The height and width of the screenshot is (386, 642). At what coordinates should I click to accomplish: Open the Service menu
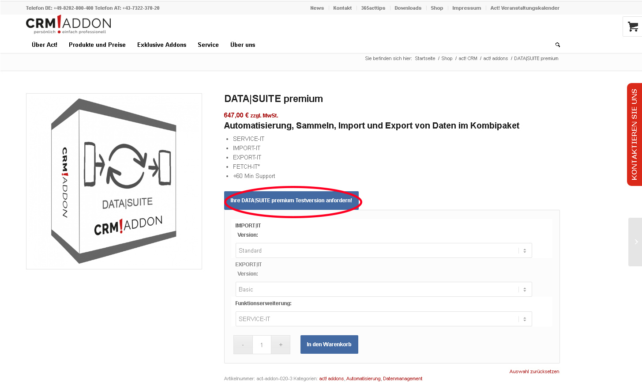coord(208,45)
